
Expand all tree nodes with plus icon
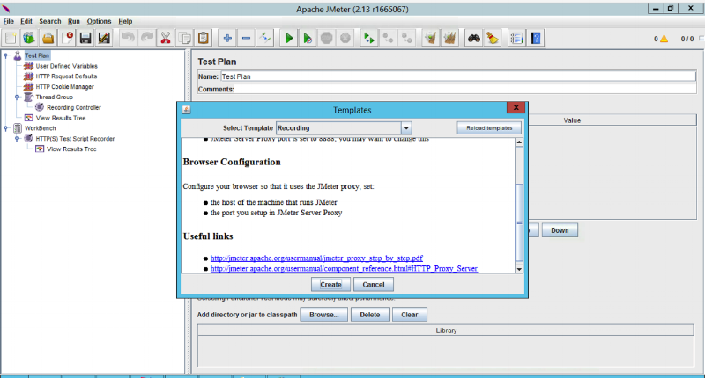(x=227, y=38)
